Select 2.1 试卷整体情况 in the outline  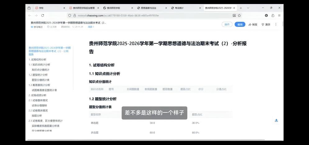(38, 100)
